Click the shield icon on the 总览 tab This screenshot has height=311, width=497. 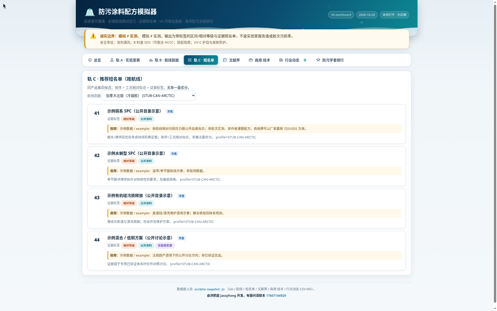click(90, 60)
